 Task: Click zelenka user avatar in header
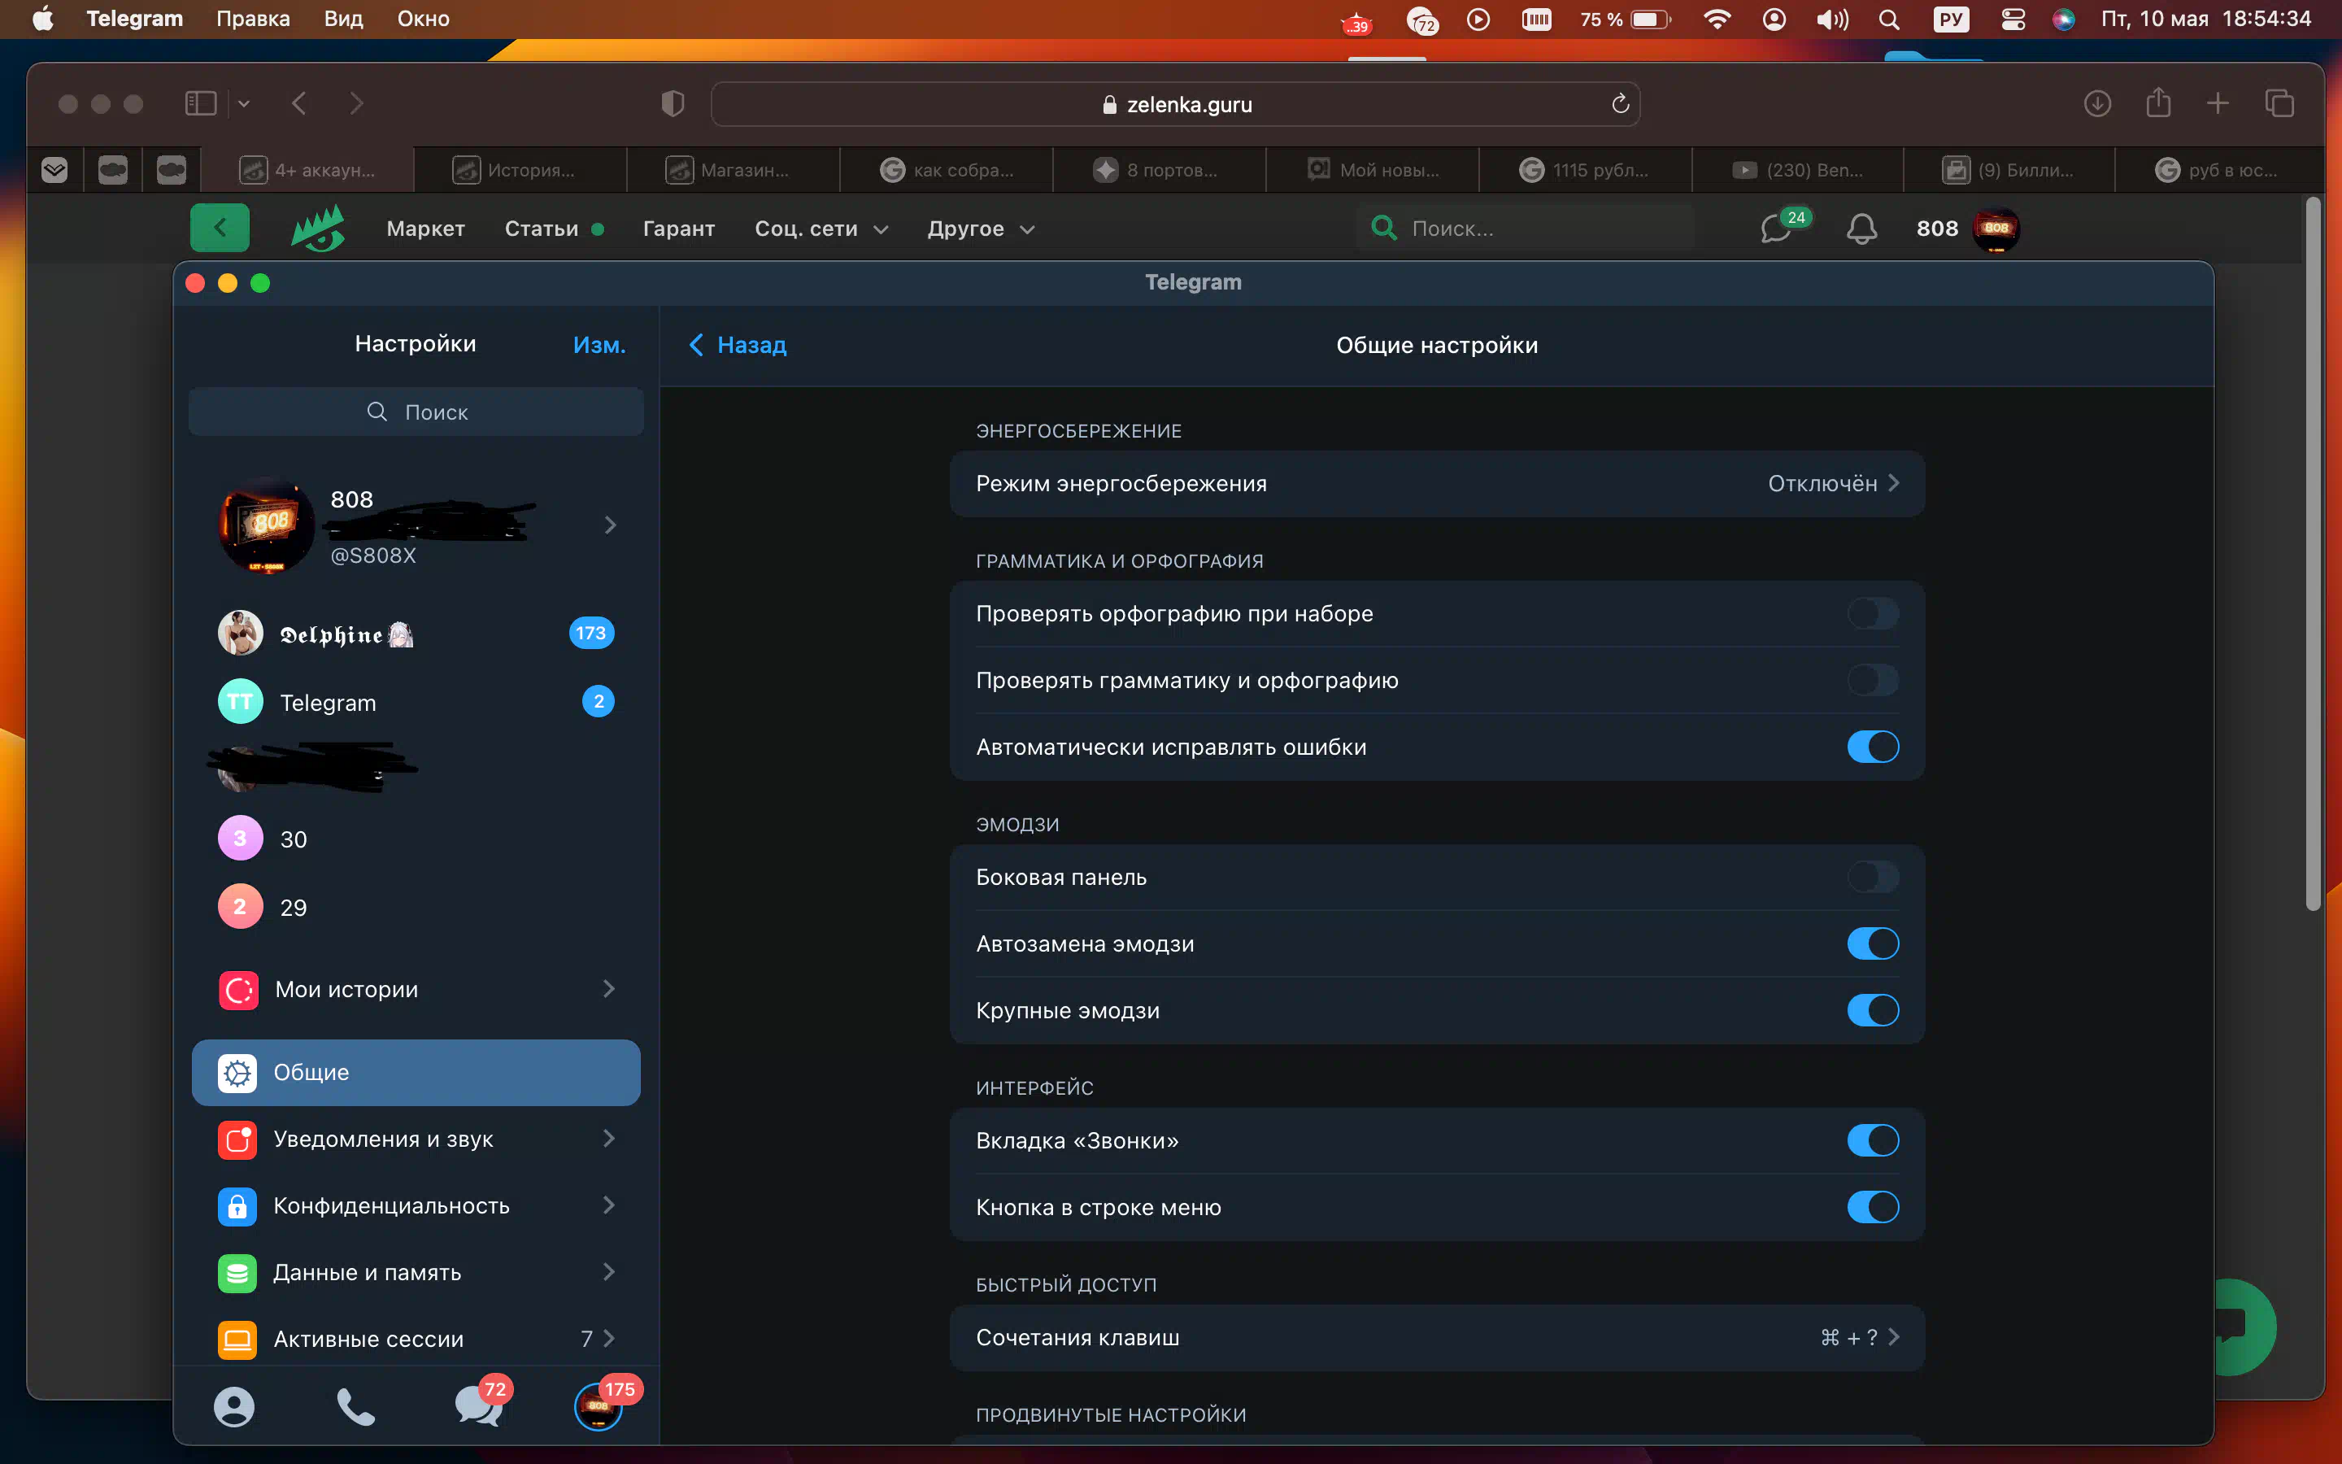point(1996,229)
